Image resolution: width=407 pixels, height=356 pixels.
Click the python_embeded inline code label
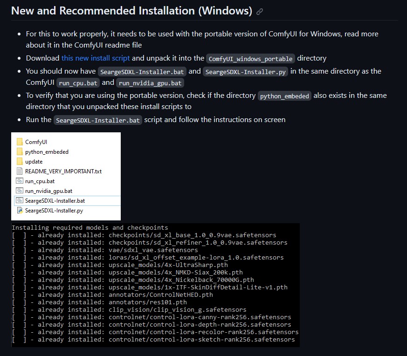[x=284, y=96]
